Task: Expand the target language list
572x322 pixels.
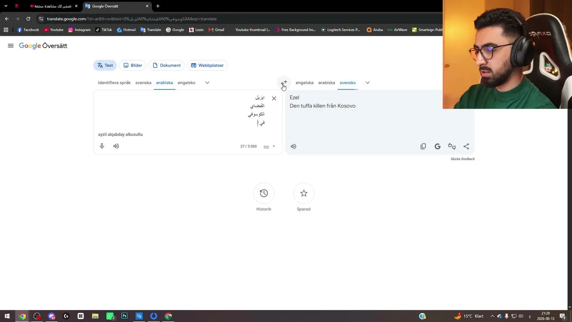Action: [367, 83]
